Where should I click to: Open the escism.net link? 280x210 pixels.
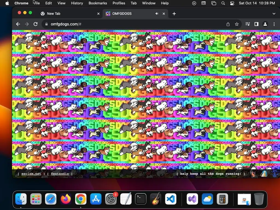coord(31,174)
